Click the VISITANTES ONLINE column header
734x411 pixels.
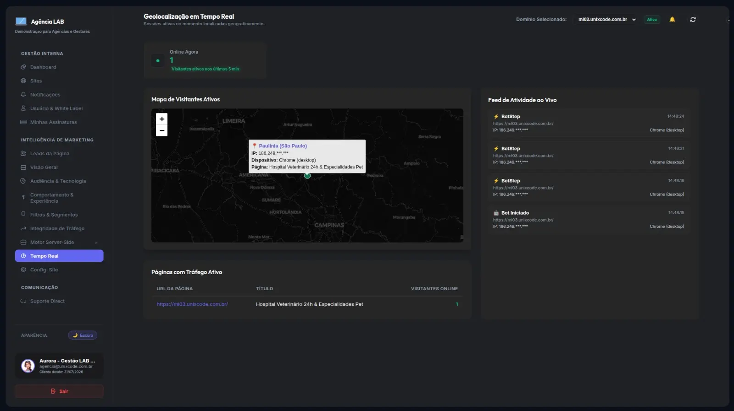[x=434, y=289]
